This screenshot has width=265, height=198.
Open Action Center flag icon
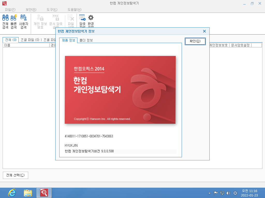coord(216,193)
